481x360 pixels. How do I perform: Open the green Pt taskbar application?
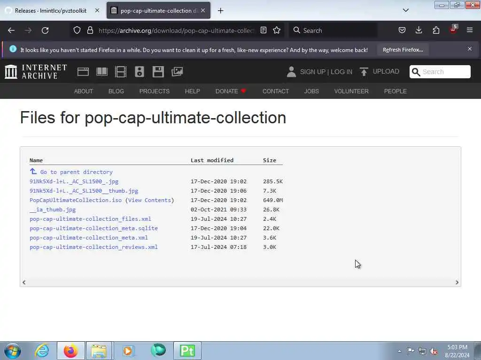coord(187,351)
